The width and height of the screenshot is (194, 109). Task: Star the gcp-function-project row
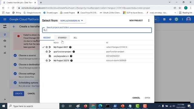[47, 51]
